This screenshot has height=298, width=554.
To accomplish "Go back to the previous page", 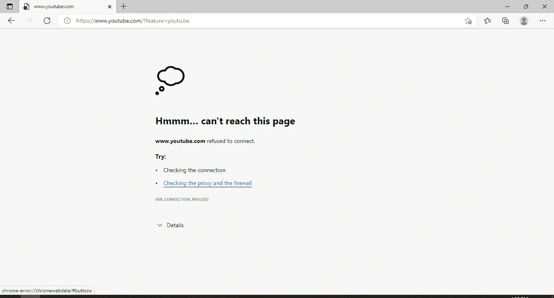I will pos(11,21).
